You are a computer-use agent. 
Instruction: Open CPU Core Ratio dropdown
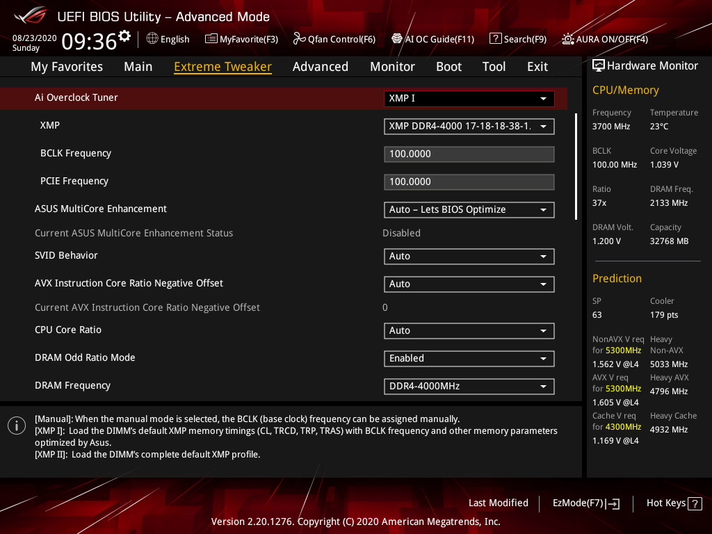(469, 330)
